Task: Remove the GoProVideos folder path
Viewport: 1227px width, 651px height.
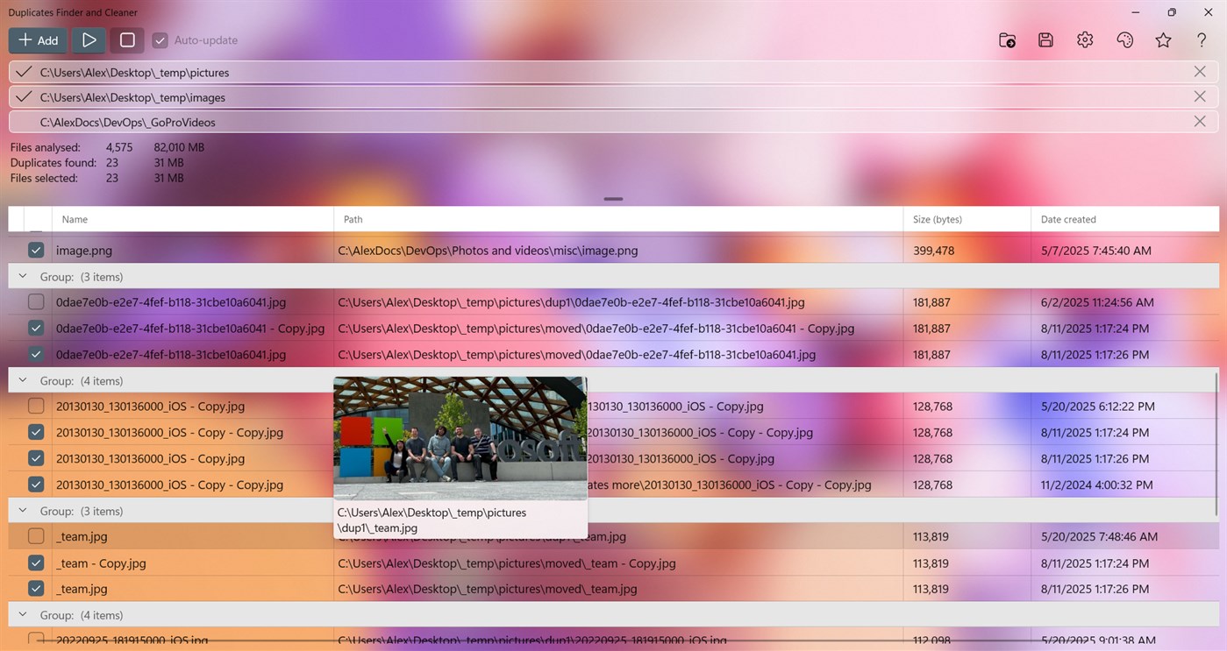Action: 1200,121
